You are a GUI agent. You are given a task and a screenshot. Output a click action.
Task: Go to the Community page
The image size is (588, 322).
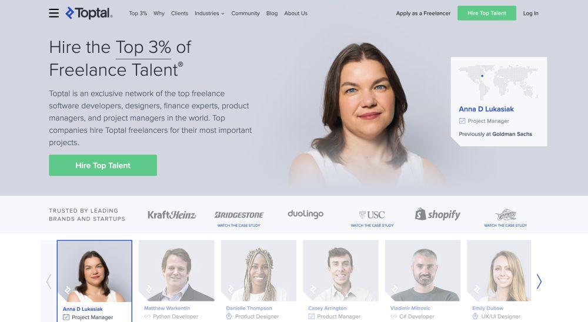[x=245, y=13]
